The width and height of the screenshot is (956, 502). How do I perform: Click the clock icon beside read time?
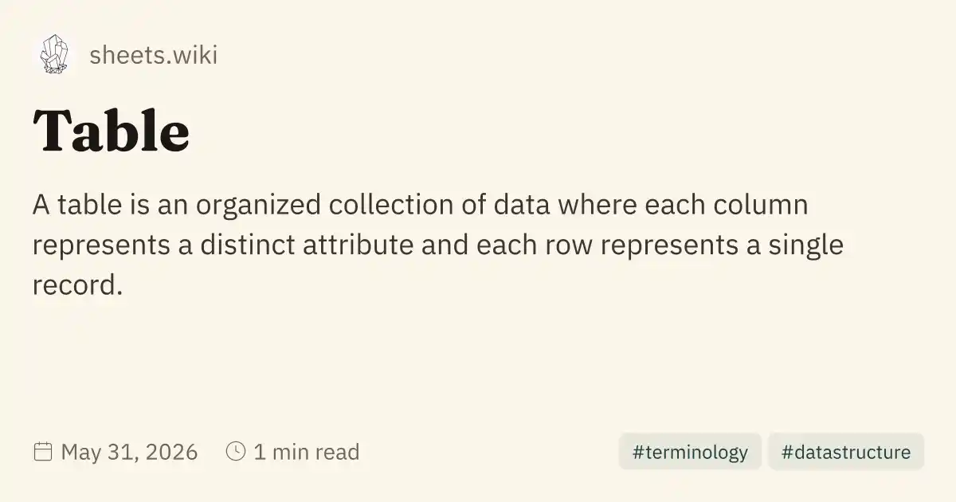point(236,452)
